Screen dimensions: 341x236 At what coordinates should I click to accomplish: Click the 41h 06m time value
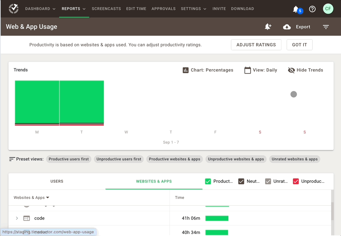tap(191, 218)
